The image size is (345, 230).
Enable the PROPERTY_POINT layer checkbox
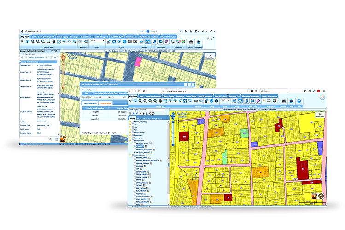(134, 143)
